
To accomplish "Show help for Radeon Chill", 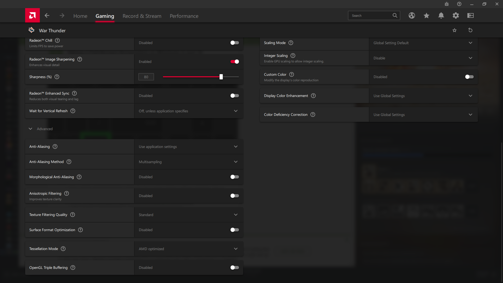I will [57, 40].
